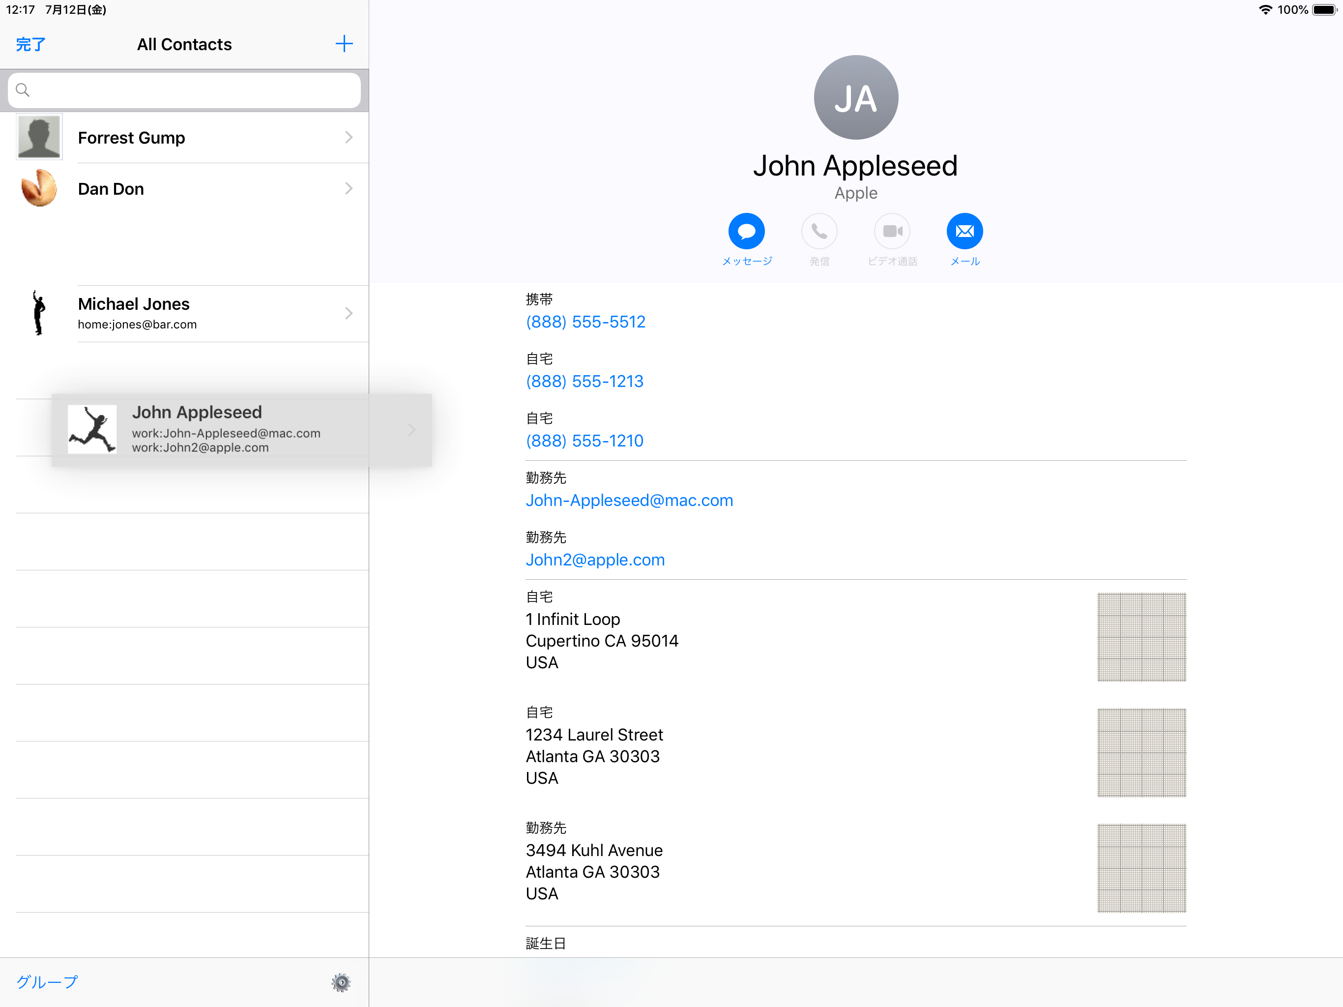Image resolution: width=1343 pixels, height=1007 pixels.
Task: Select Forrest Gump contact name
Action: 131,138
